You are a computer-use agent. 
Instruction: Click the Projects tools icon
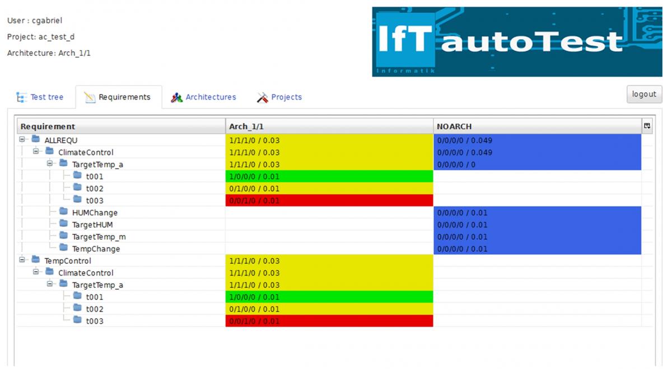click(262, 97)
